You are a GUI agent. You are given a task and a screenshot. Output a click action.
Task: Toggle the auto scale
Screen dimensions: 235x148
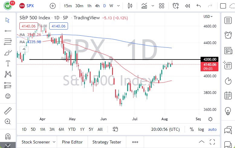pos(212,129)
